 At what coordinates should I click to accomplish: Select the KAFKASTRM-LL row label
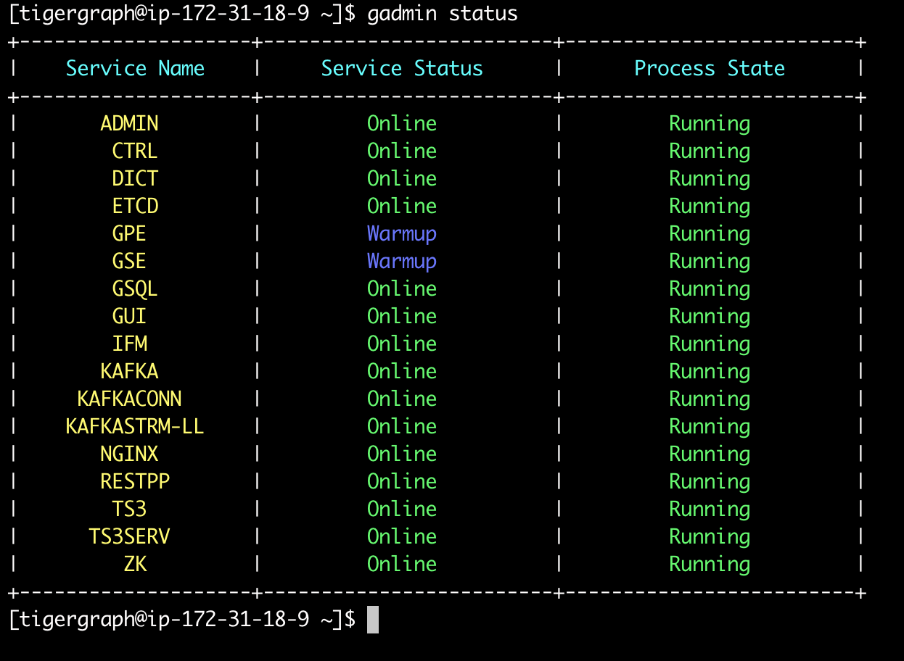coord(135,426)
